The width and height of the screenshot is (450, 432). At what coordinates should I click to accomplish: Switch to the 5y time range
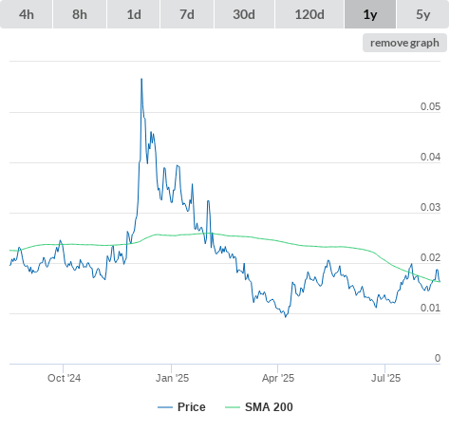[422, 14]
